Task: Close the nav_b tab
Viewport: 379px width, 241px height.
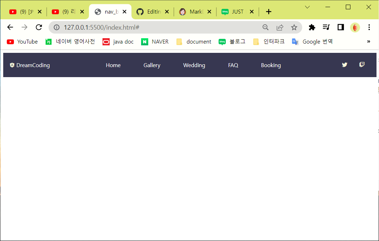Action: [124, 11]
